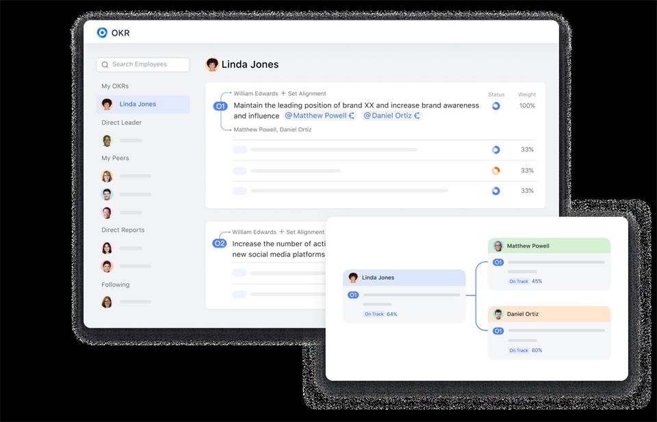
Task: Click the O1 objective badge in main list
Action: [220, 106]
